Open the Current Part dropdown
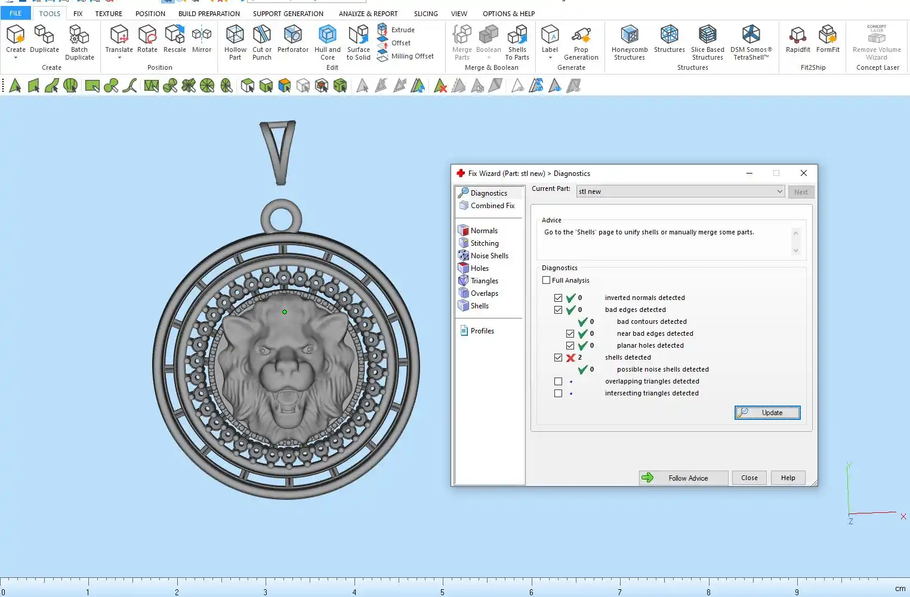The height and width of the screenshot is (597, 910). 779,191
